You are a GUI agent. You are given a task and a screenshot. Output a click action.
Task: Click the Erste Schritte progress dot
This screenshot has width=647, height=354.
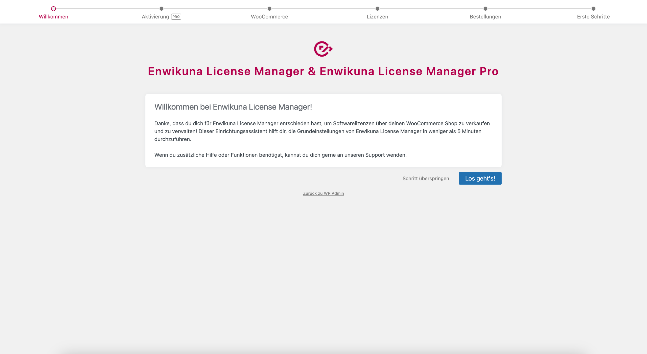[x=593, y=9]
